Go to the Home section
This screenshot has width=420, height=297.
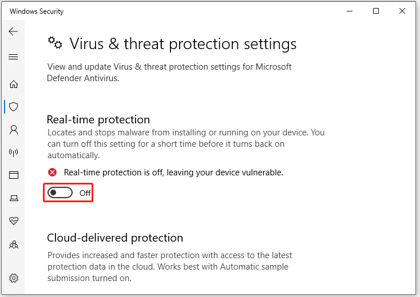point(14,84)
